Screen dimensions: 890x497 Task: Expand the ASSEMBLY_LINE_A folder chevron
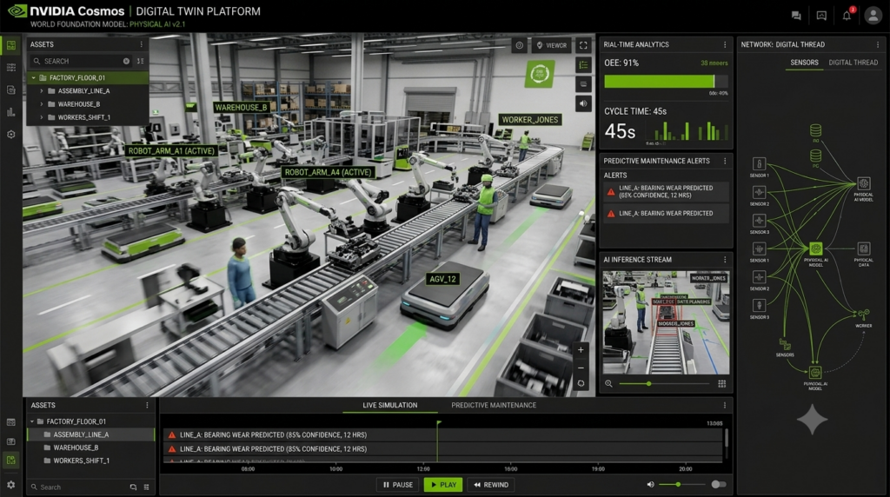(42, 90)
